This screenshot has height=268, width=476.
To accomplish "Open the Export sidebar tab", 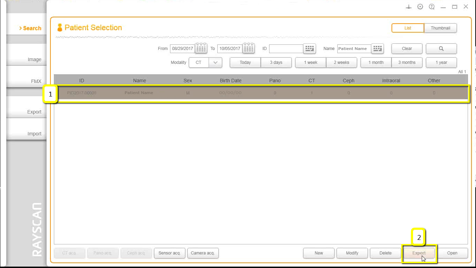I will click(27, 107).
